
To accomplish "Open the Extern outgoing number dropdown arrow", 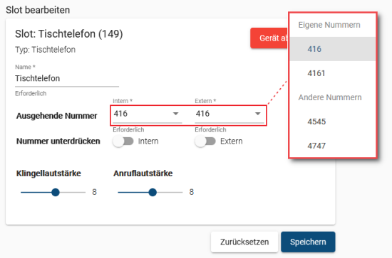I will coord(258,114).
